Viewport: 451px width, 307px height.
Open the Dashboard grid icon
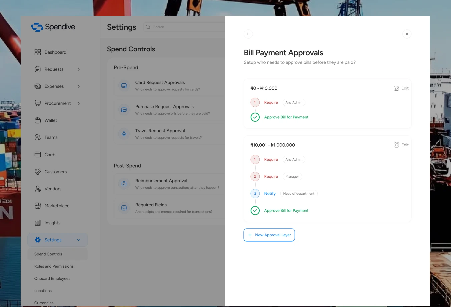(38, 52)
